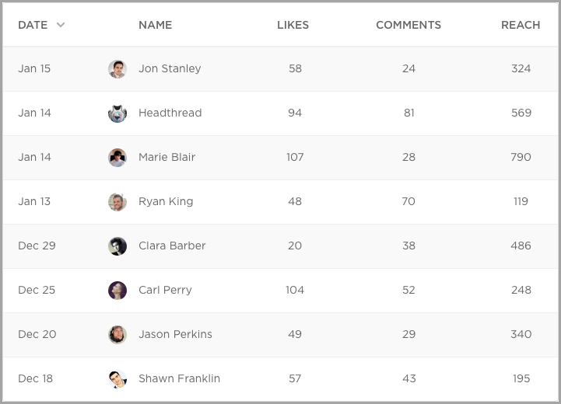Screen dimensions: 561x404
Task: Click Jason Perkins' bearded avatar
Action: (117, 334)
